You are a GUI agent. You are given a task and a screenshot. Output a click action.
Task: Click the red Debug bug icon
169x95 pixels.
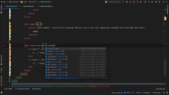coord(130,2)
